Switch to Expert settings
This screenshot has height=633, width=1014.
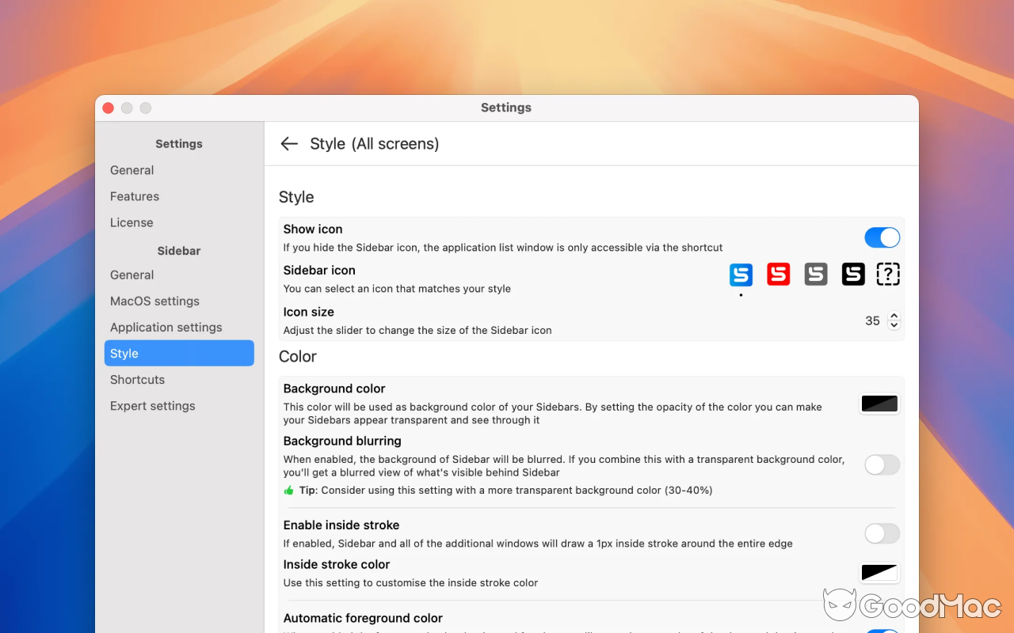tap(152, 405)
